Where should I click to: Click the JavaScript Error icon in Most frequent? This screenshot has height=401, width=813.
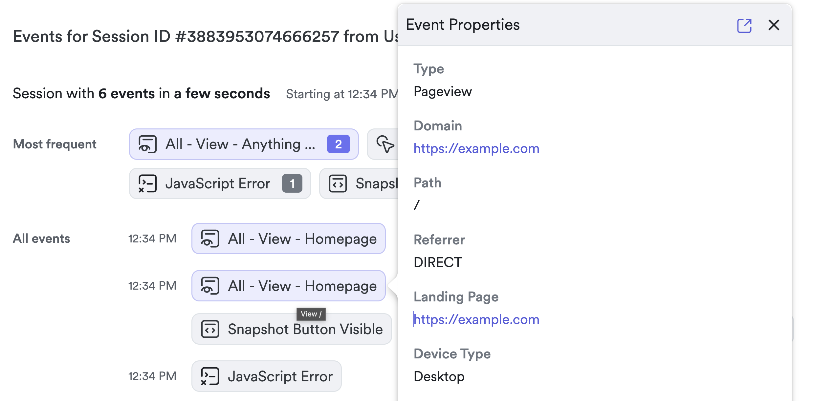[147, 183]
